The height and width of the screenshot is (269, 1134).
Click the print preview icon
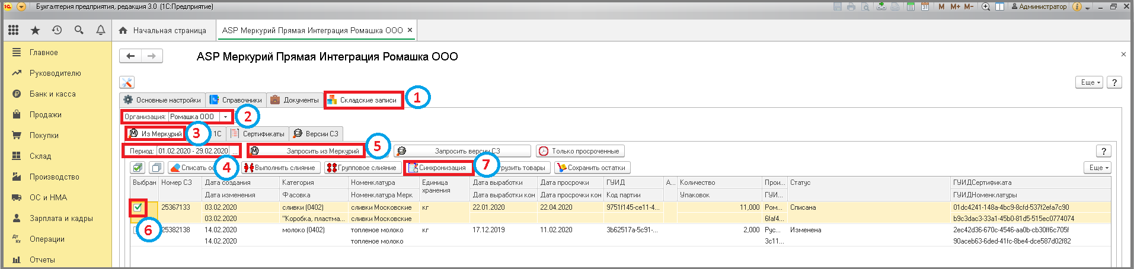pos(865,7)
